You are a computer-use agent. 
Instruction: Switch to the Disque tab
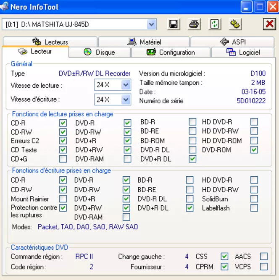pyautogui.click(x=100, y=52)
